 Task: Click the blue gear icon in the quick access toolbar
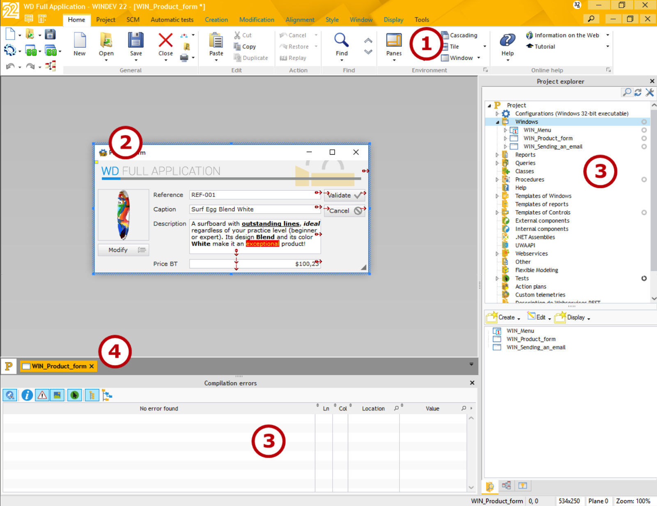[x=10, y=51]
